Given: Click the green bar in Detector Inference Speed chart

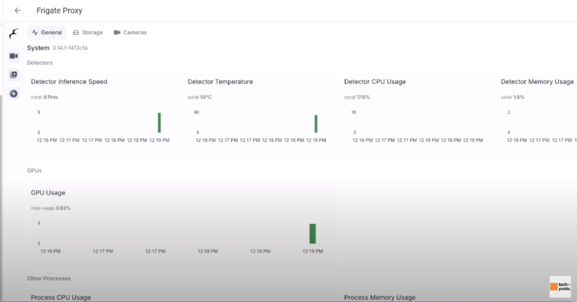Looking at the screenshot, I should pyautogui.click(x=159, y=123).
